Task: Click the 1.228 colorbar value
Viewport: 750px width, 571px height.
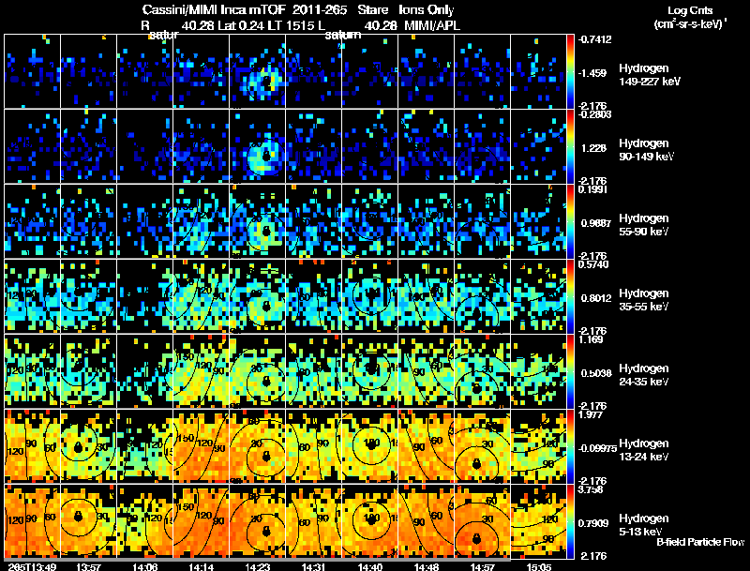Action: [593, 148]
